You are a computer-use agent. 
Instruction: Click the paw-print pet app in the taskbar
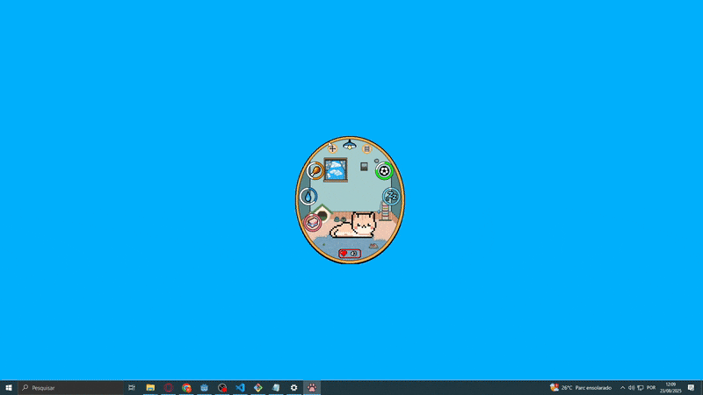coord(312,388)
